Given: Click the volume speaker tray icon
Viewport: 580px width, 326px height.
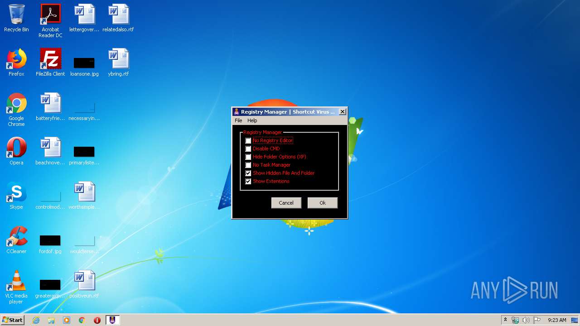Looking at the screenshot, I should (526, 320).
